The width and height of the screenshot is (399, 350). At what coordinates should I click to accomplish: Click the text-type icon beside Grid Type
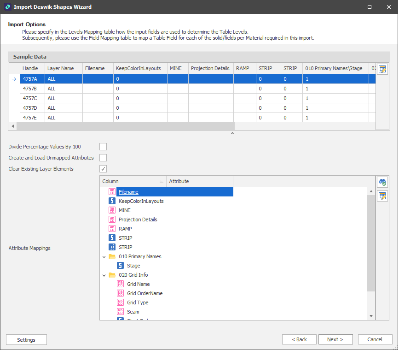[121, 303]
